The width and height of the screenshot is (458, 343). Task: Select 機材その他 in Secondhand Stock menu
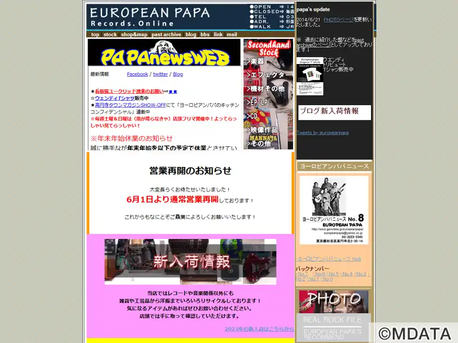point(266,89)
